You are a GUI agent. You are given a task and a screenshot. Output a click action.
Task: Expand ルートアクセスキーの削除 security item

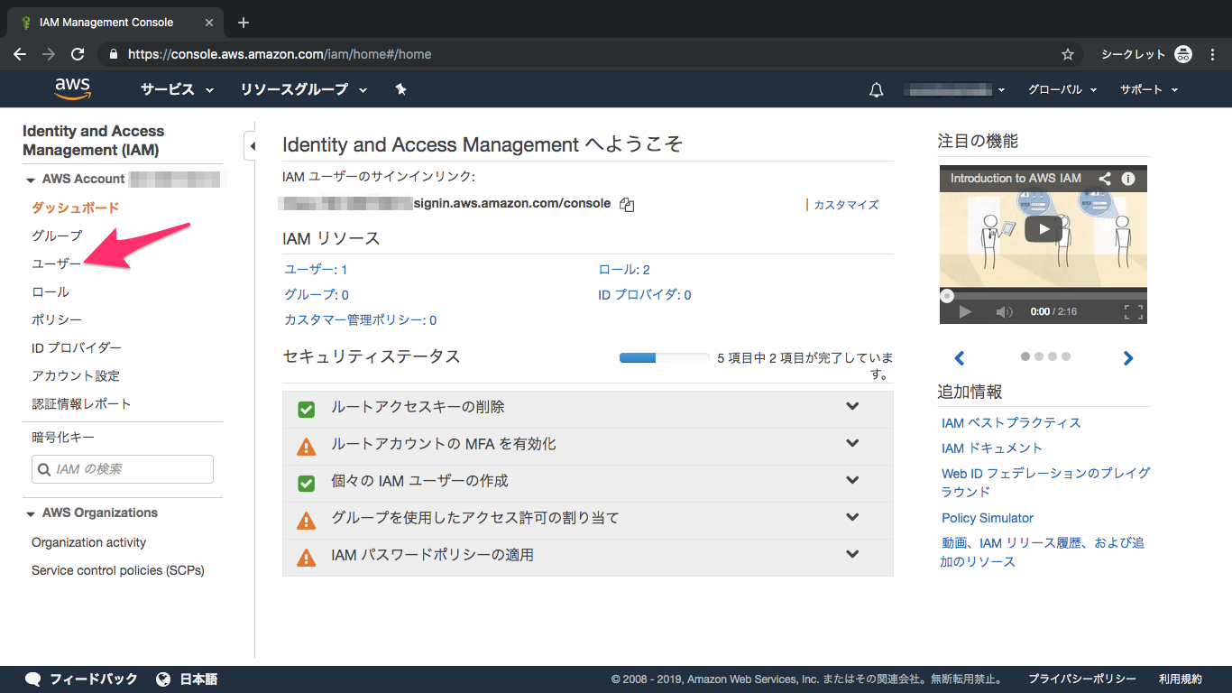(851, 407)
